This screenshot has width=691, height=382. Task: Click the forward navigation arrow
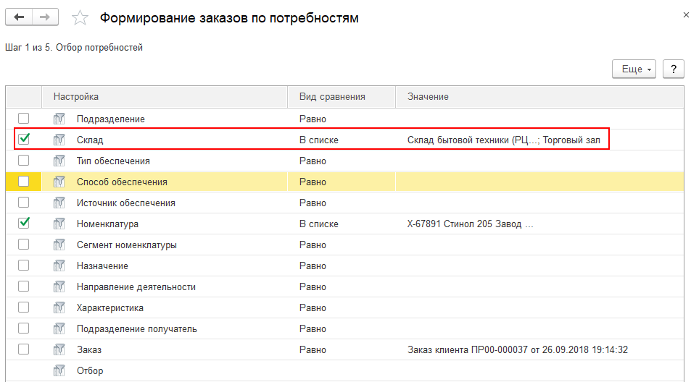coord(45,17)
